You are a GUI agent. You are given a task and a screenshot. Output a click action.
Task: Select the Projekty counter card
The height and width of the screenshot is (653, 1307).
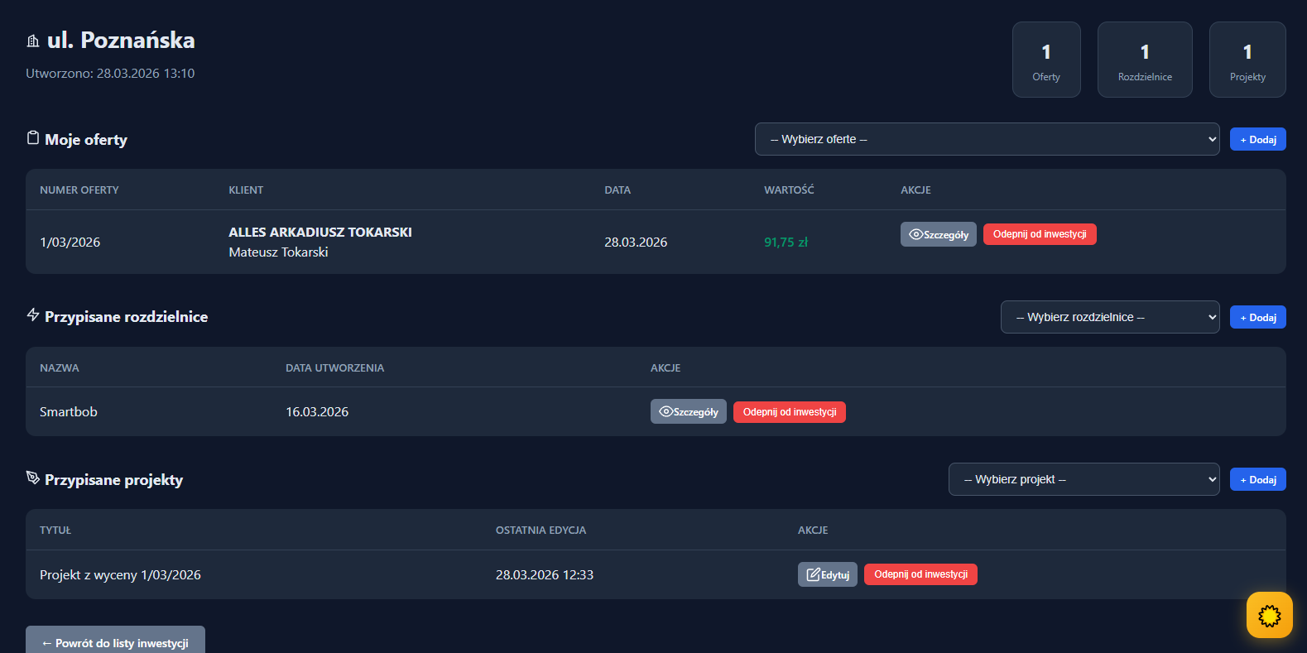pyautogui.click(x=1247, y=60)
